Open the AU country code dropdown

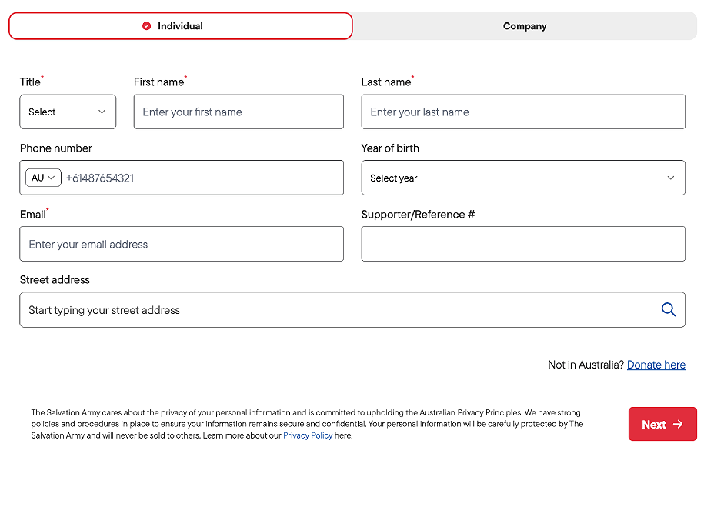point(43,178)
